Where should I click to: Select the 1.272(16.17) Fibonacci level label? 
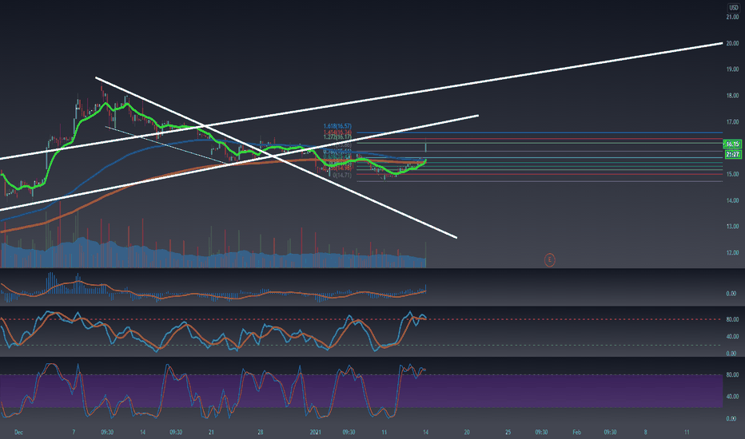337,137
